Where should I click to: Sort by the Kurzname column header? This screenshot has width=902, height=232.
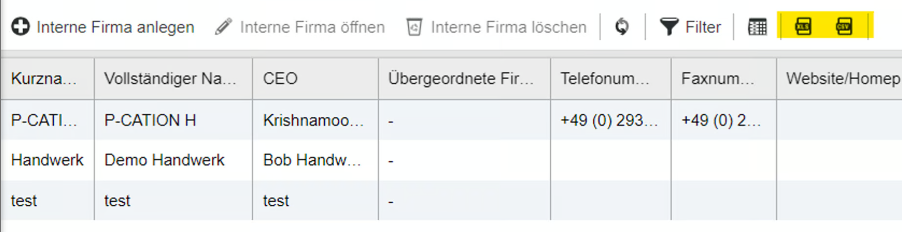[44, 79]
